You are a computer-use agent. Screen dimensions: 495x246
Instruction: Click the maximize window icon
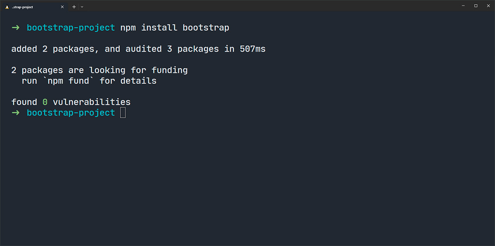(x=476, y=5)
